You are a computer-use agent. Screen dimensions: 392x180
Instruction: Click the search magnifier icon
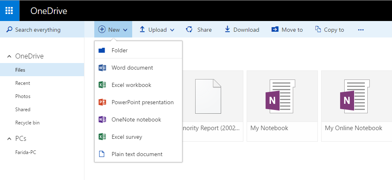(9, 30)
